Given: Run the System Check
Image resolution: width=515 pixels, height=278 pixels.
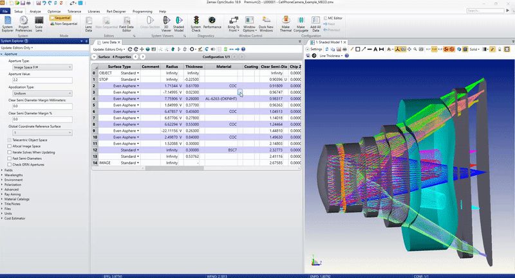Looking at the screenshot, I should click(x=196, y=24).
